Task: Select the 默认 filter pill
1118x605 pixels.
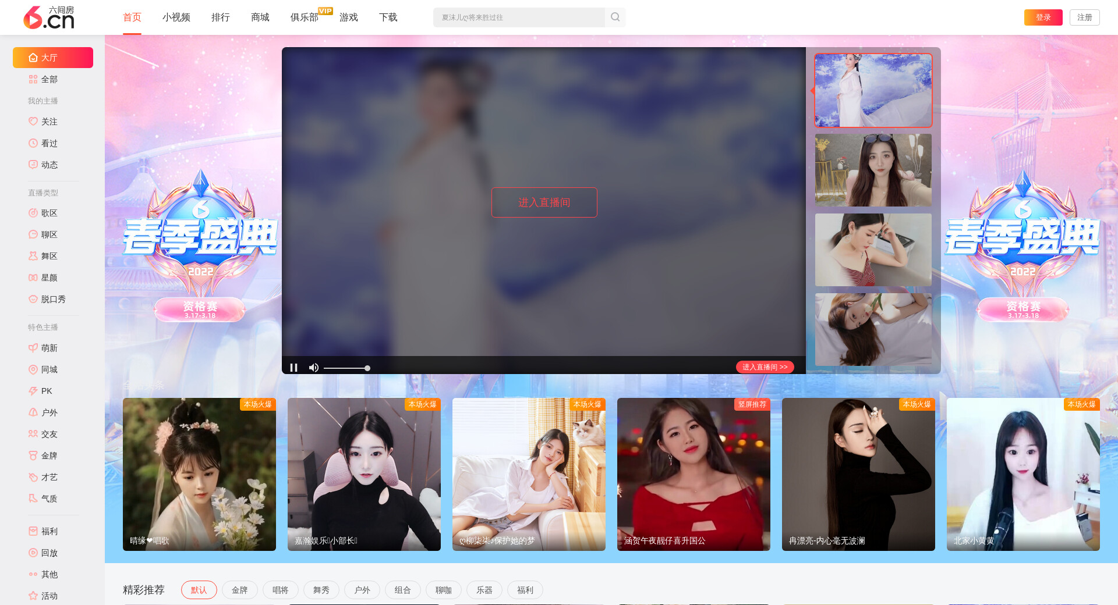Action: pyautogui.click(x=199, y=590)
